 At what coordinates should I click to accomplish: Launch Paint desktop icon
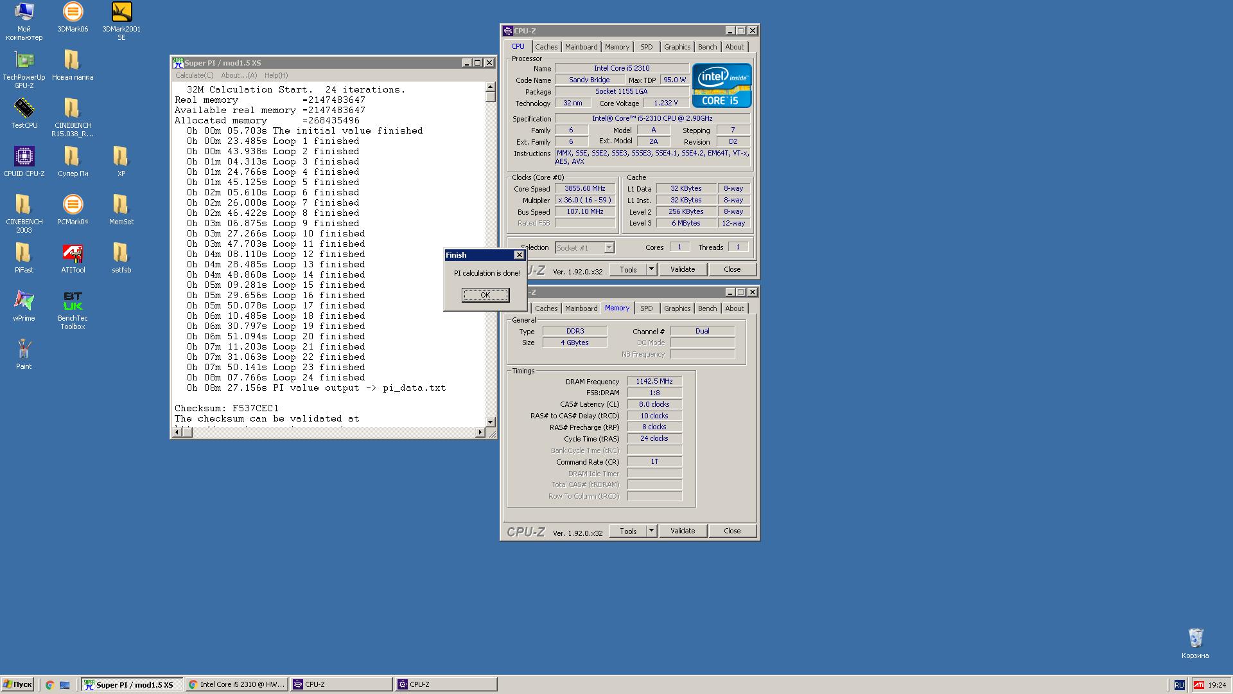(24, 355)
